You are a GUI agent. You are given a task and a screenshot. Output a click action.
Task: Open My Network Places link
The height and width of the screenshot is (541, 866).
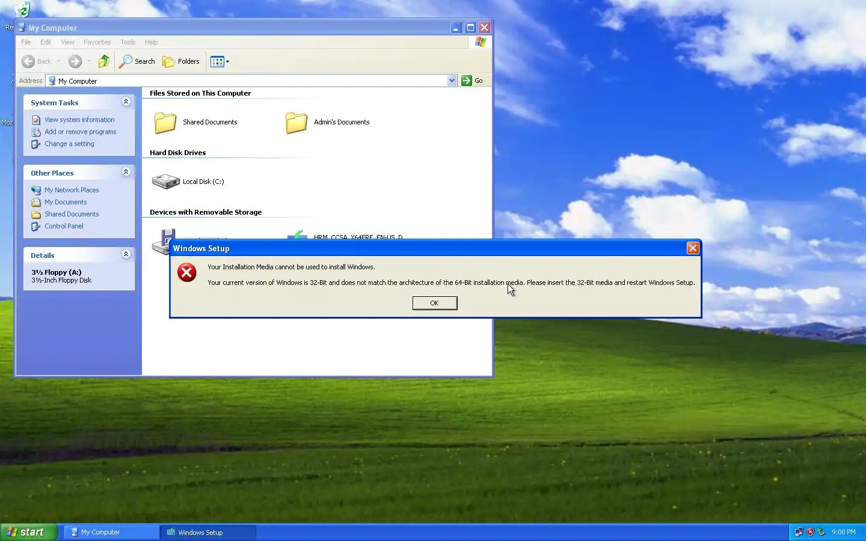coord(72,190)
